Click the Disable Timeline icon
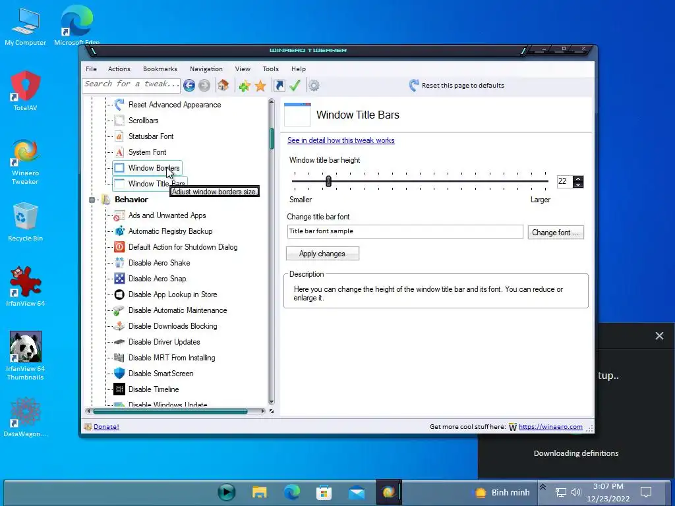 tap(119, 389)
